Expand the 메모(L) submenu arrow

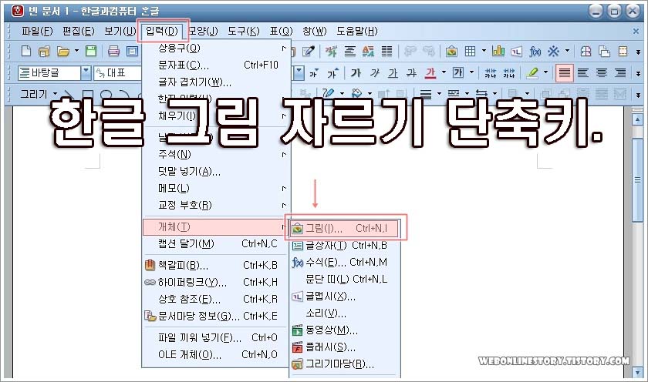(284, 188)
